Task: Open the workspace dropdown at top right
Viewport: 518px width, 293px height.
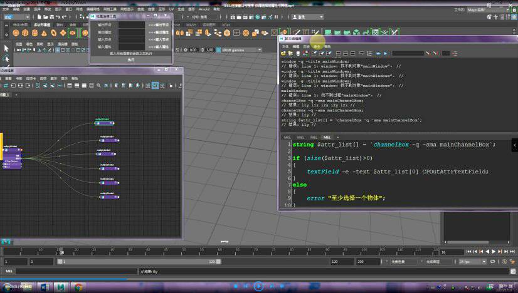Action: [x=488, y=10]
